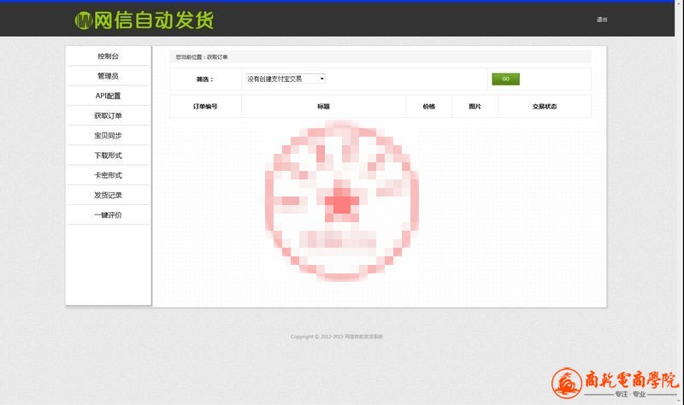
Task: Click the 网信自动发货 title text
Action: click(x=154, y=21)
